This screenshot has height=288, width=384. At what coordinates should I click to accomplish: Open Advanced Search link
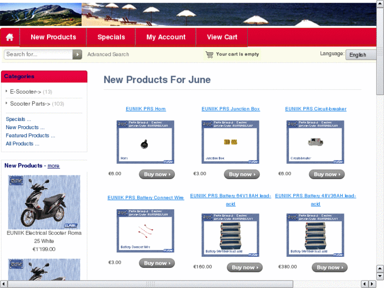108,54
